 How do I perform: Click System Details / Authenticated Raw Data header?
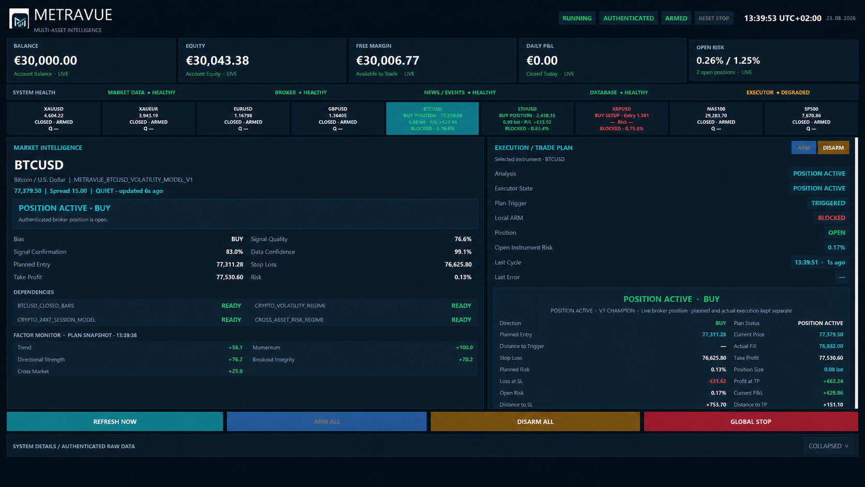pyautogui.click(x=74, y=446)
